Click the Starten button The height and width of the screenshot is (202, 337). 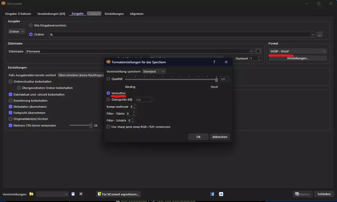(x=303, y=194)
